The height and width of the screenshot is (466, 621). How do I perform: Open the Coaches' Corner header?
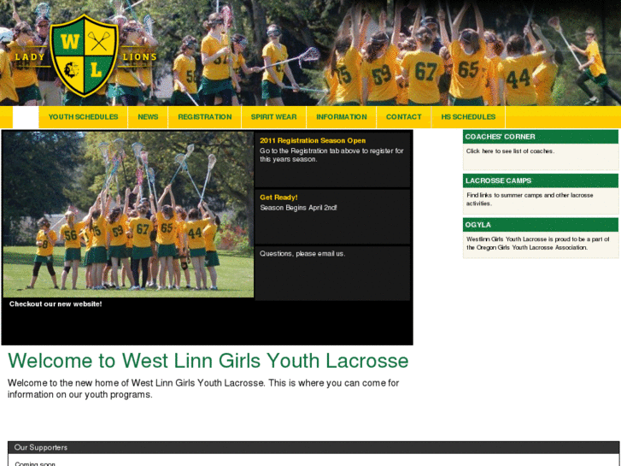(x=540, y=137)
